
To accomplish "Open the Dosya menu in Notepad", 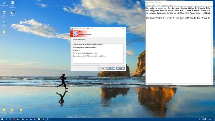I will [148, 5].
